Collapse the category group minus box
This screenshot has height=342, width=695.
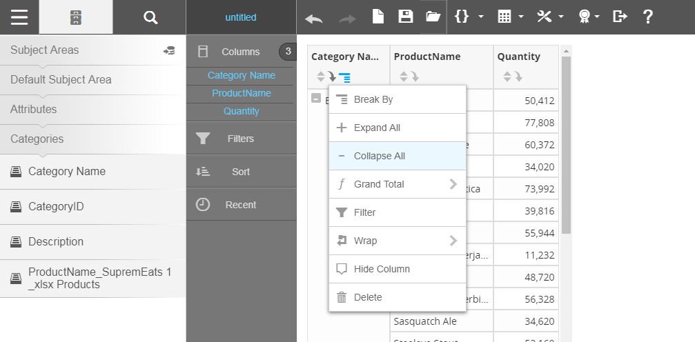(316, 99)
